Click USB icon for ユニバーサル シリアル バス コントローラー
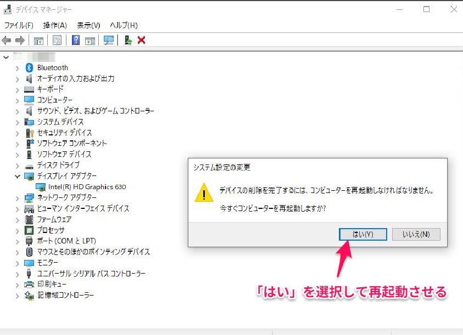 (x=29, y=274)
